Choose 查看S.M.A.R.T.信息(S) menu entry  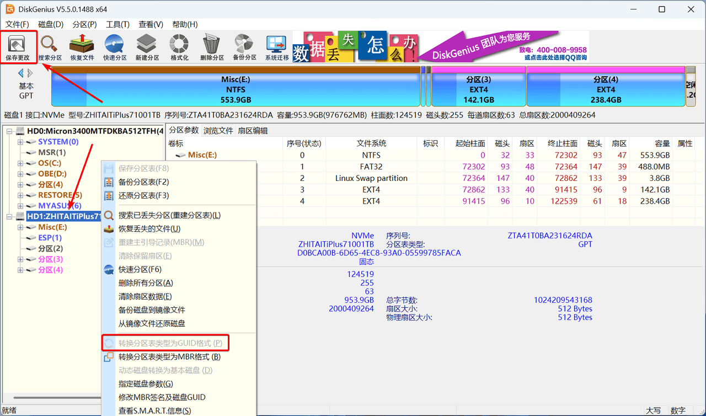(179, 410)
